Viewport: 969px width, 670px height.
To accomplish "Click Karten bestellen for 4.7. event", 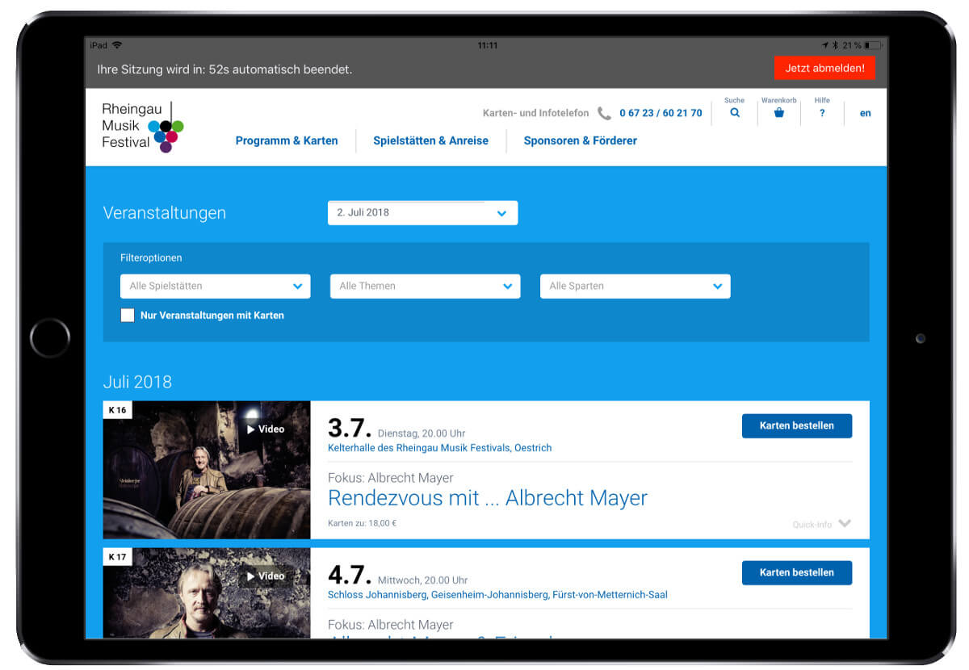I will [796, 572].
